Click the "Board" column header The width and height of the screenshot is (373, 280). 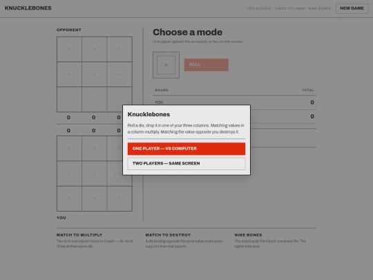coord(162,90)
